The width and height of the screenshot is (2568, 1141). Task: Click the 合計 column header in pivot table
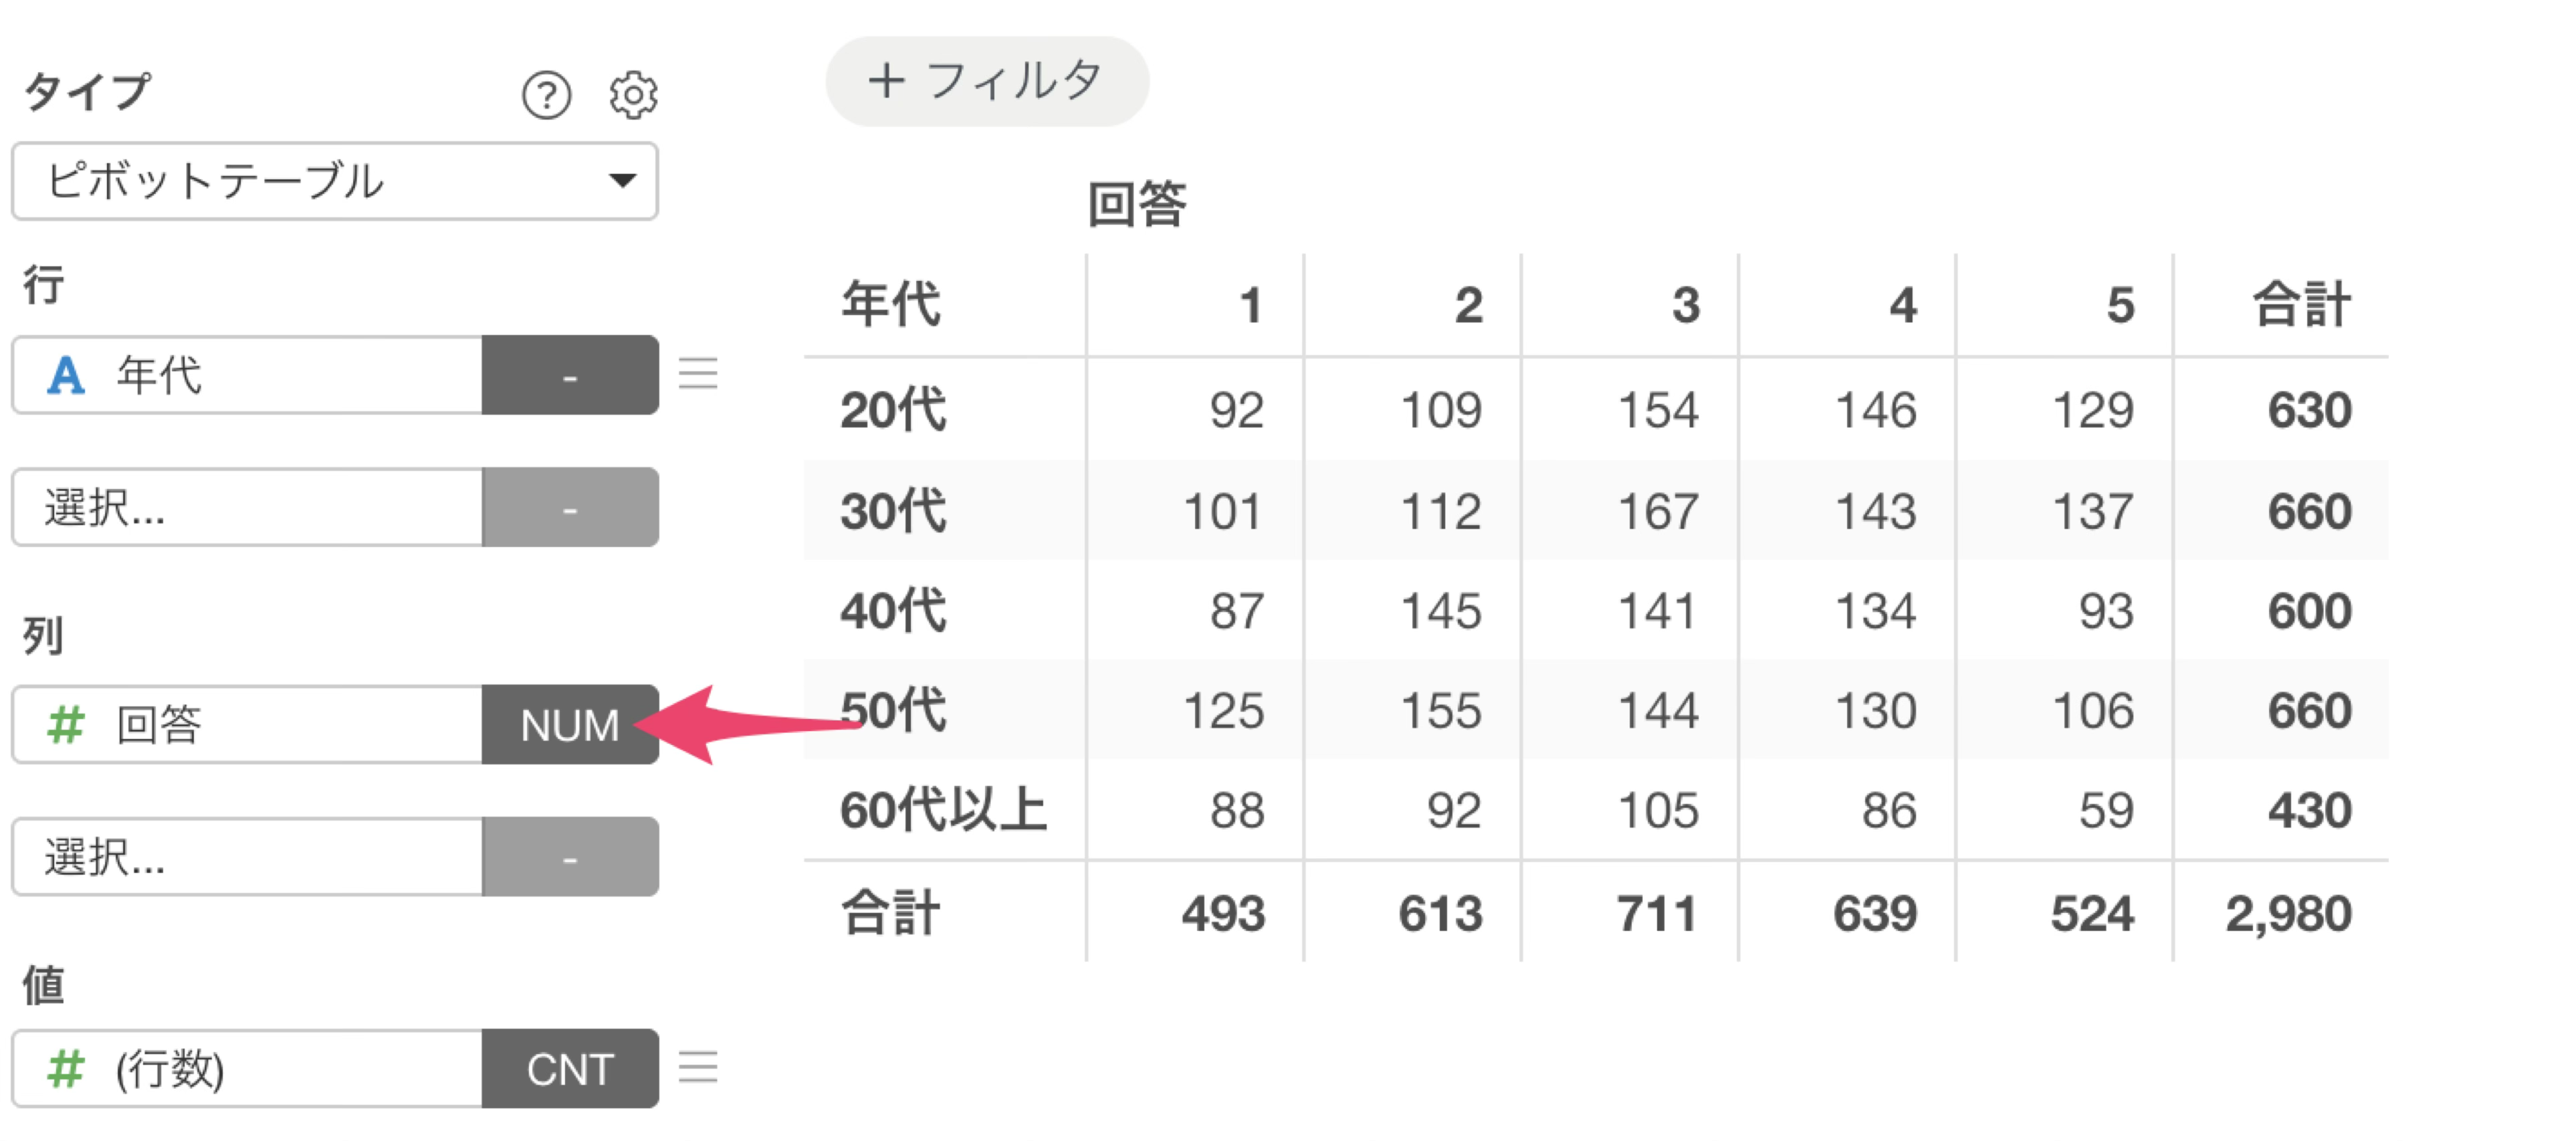point(2302,305)
